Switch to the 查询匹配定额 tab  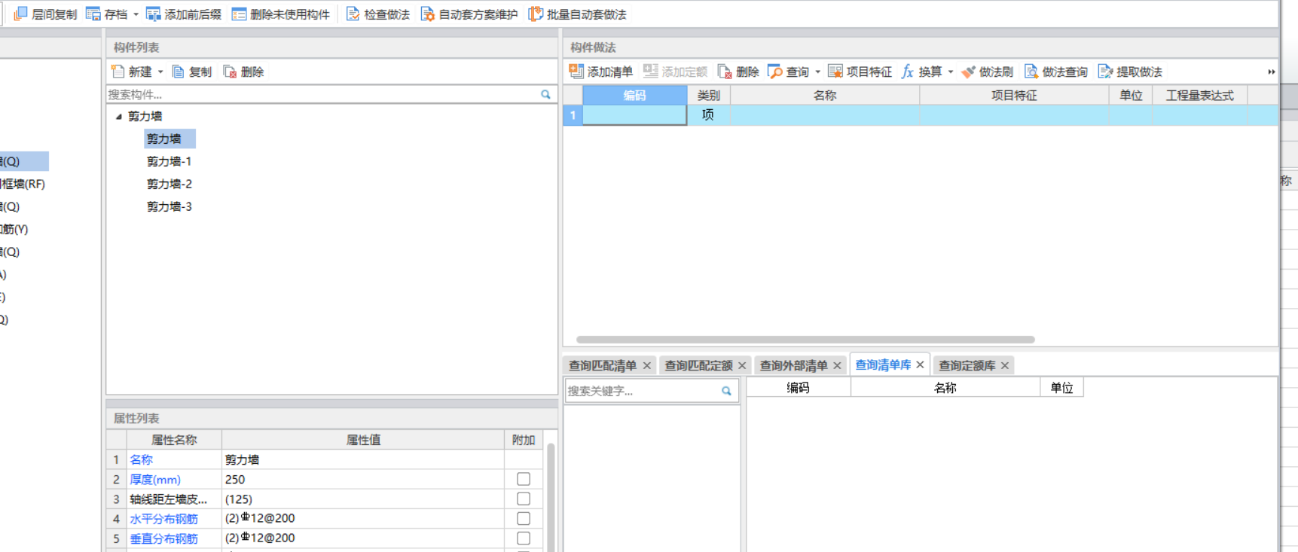698,365
